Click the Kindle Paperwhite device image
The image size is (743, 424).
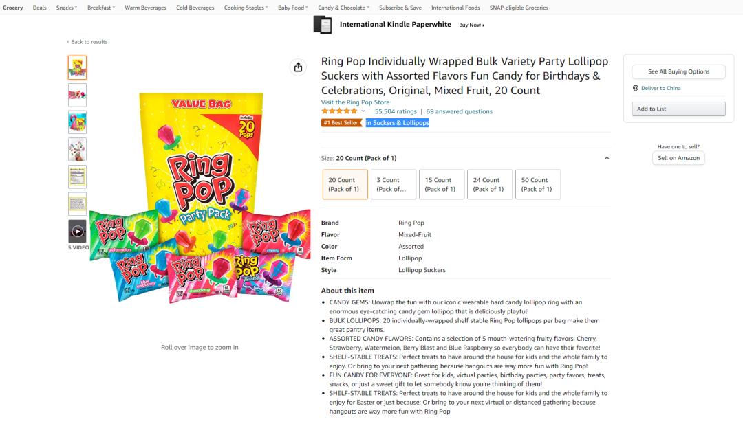[x=322, y=25]
